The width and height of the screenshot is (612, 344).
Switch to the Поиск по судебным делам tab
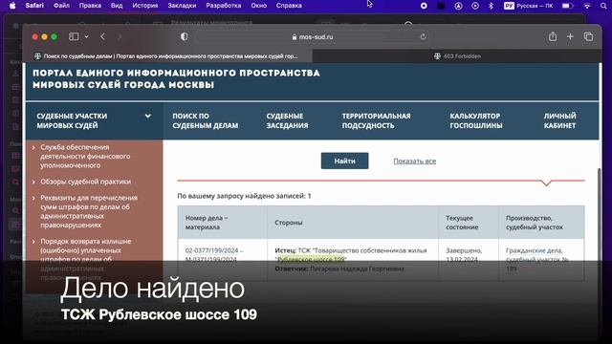click(167, 56)
